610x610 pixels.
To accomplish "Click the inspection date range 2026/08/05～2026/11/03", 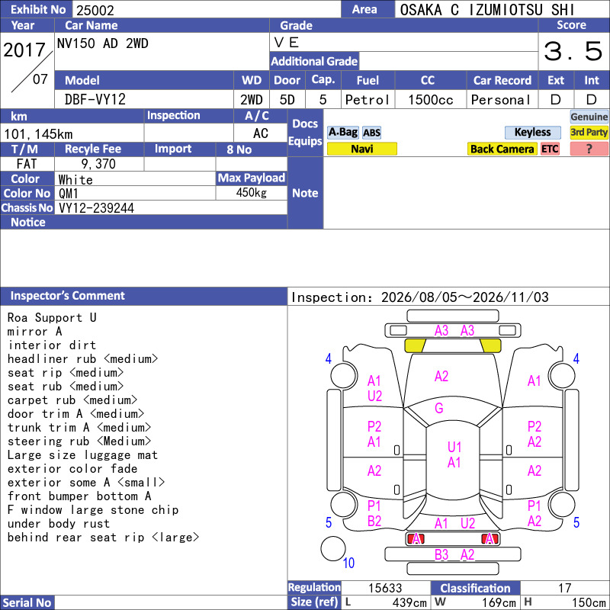I will tap(464, 297).
